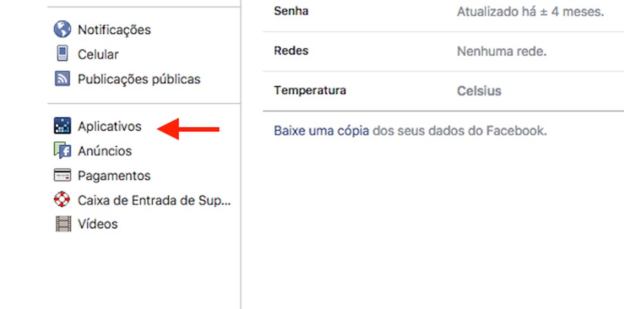The image size is (624, 309).
Task: Navigate to Anúncios settings text
Action: (x=105, y=151)
